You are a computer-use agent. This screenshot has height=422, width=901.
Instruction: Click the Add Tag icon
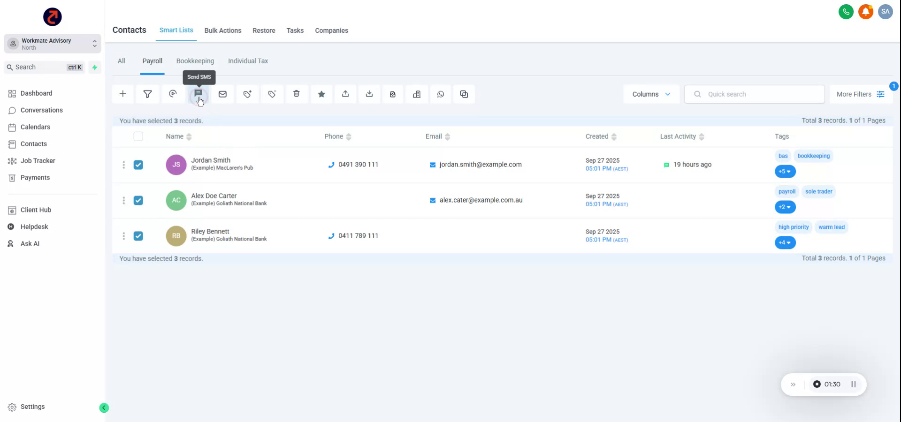(x=247, y=94)
